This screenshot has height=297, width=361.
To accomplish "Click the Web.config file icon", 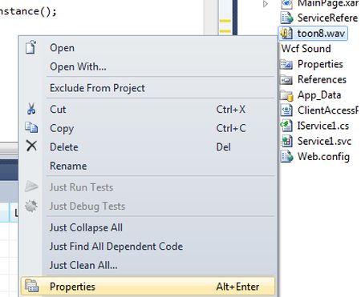I will point(286,156).
